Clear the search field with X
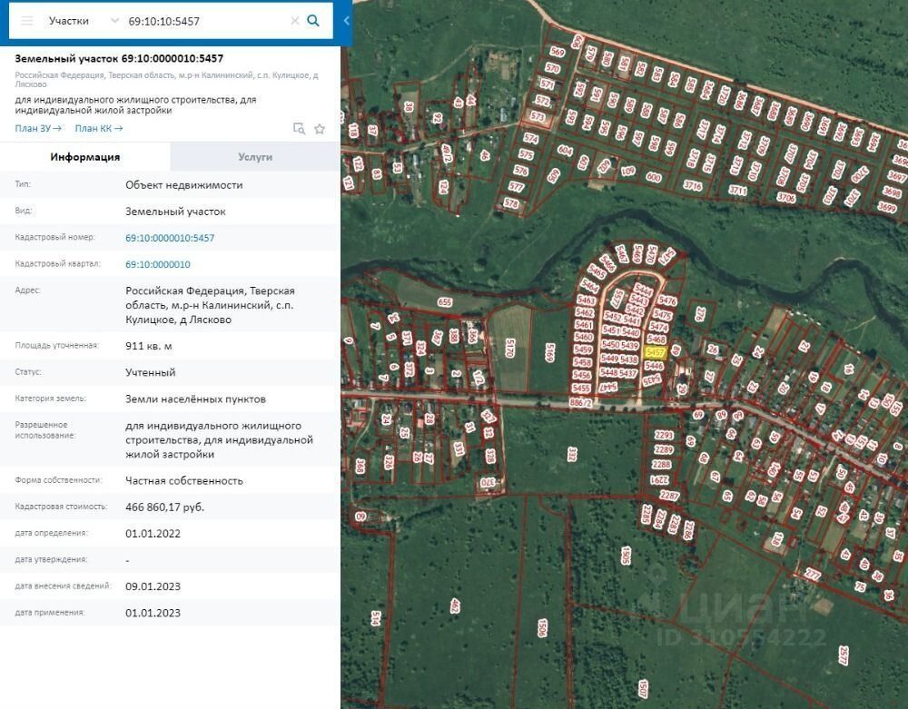 294,21
